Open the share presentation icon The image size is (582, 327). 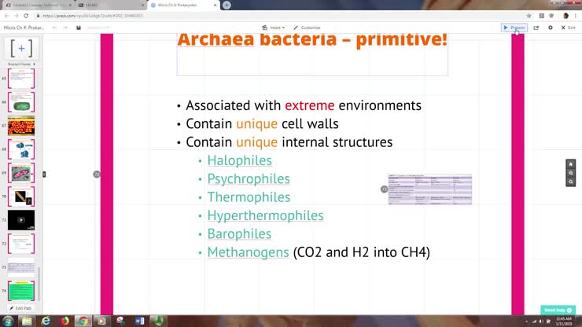[536, 28]
